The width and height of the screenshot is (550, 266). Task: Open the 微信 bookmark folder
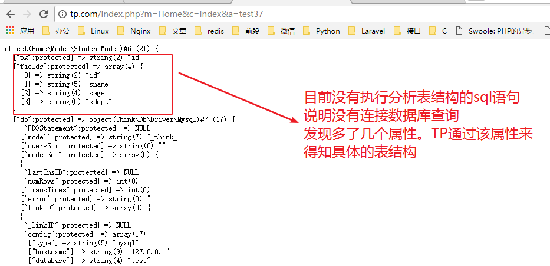pos(281,31)
